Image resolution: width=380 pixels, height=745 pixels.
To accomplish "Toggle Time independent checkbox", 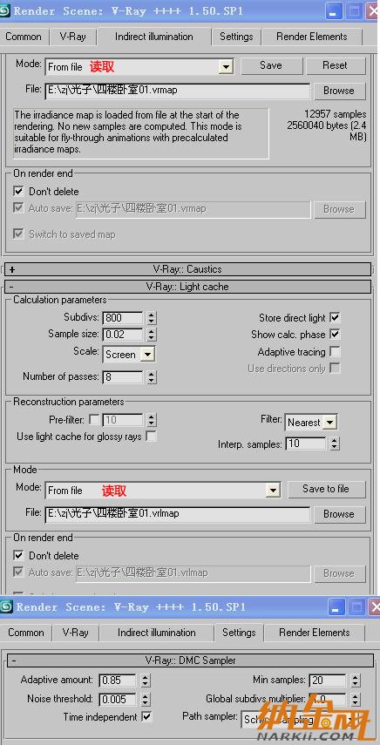I will pyautogui.click(x=146, y=716).
